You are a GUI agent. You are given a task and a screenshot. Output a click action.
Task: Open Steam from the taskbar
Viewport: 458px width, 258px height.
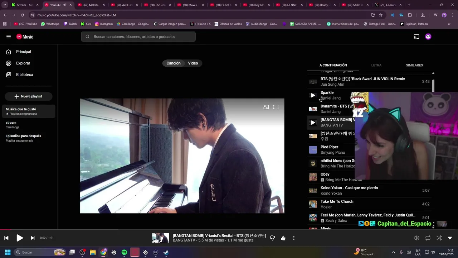tap(166, 252)
